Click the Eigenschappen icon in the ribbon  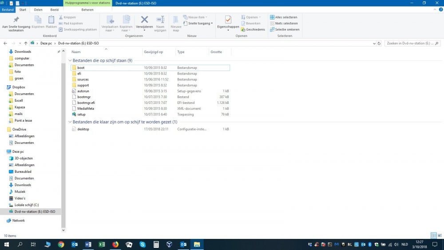pyautogui.click(x=228, y=20)
